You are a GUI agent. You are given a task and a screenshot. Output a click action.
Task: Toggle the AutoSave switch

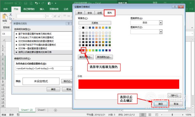18,3
